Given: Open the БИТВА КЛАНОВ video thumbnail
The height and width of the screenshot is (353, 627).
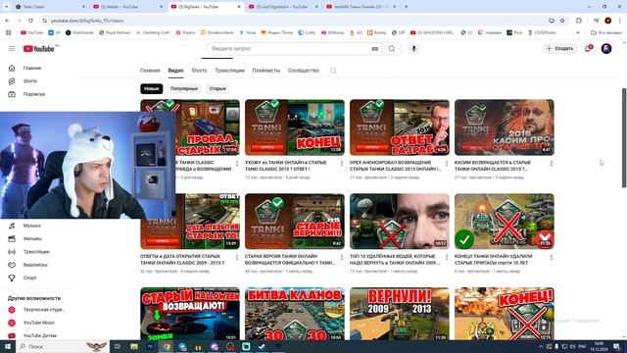Looking at the screenshot, I should coord(295,314).
